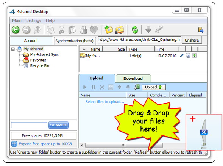Click the green notebook settings icon in upload toolbar

pos(137,87)
